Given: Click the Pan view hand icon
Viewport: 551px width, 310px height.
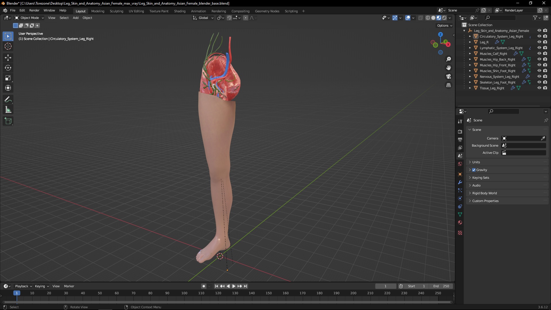Looking at the screenshot, I should click(x=448, y=68).
